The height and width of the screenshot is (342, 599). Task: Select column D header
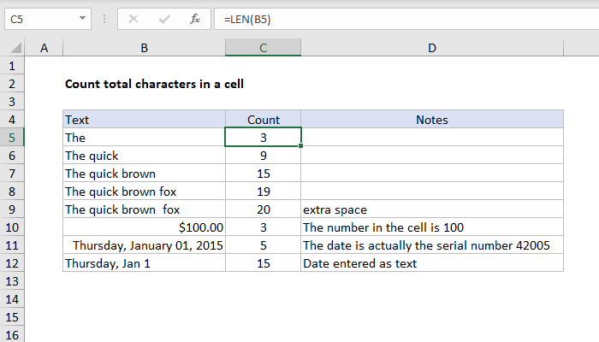(x=432, y=48)
